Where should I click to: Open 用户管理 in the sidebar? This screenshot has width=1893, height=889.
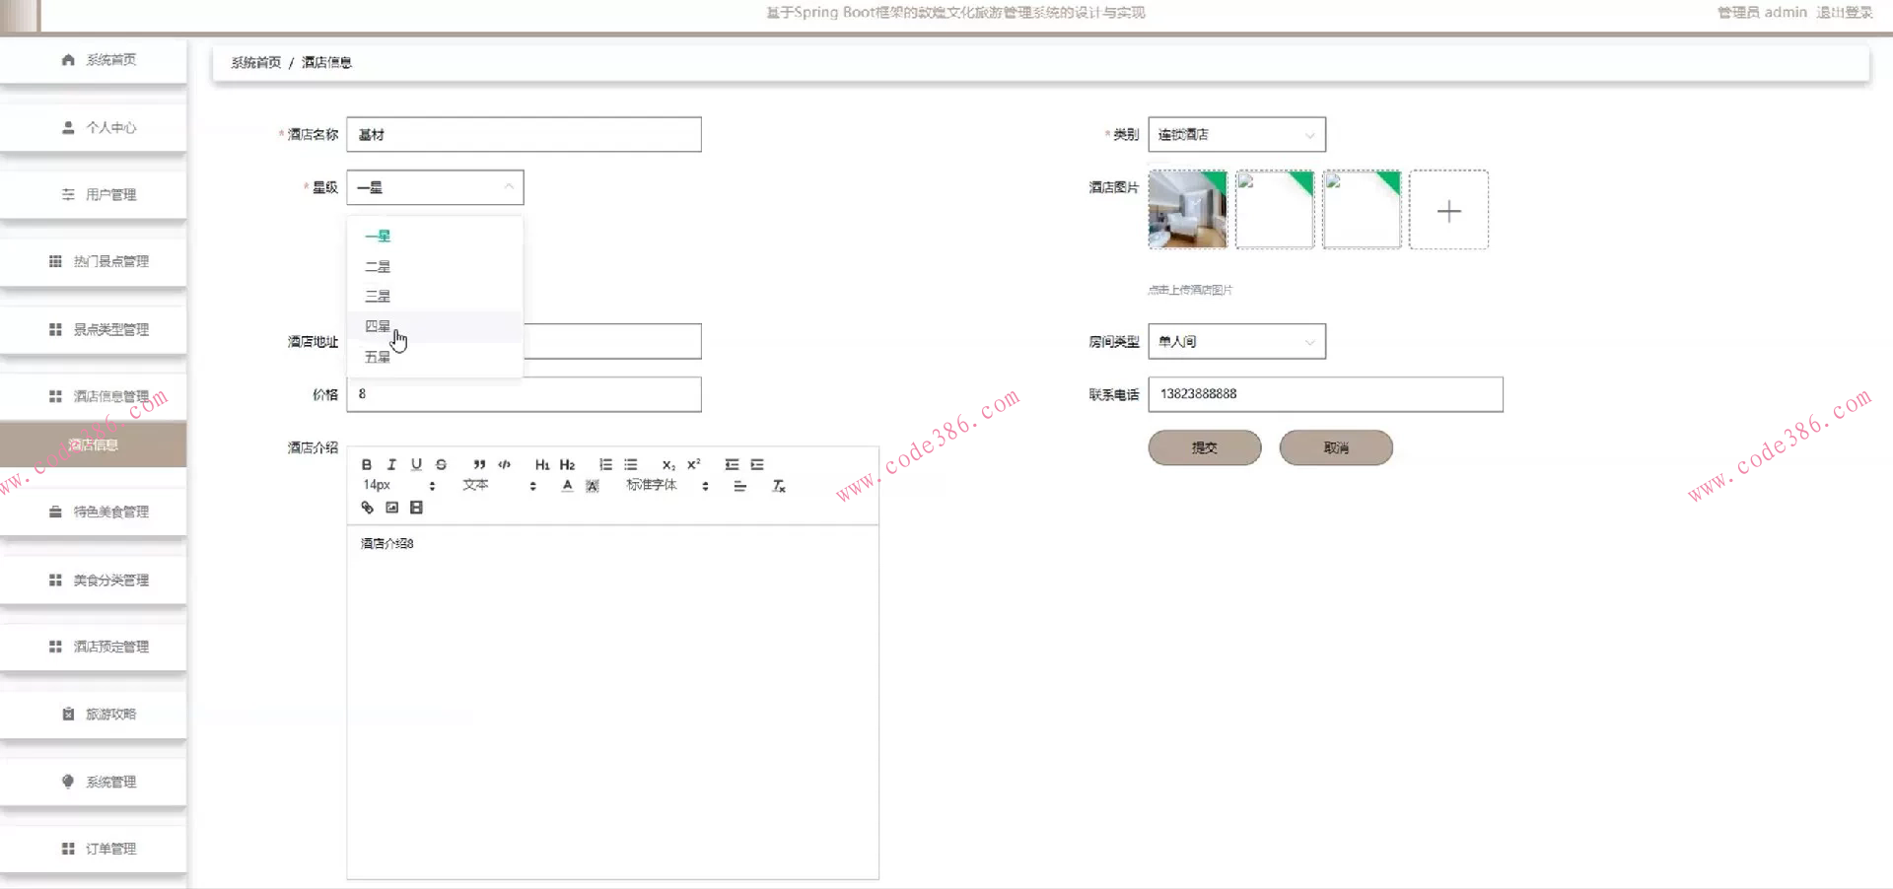click(x=94, y=195)
